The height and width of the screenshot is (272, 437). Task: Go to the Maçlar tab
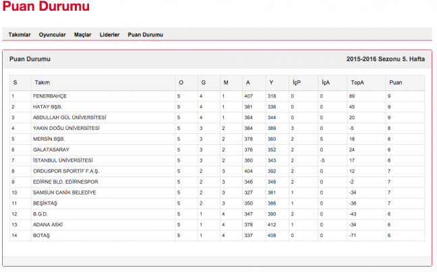tap(82, 34)
